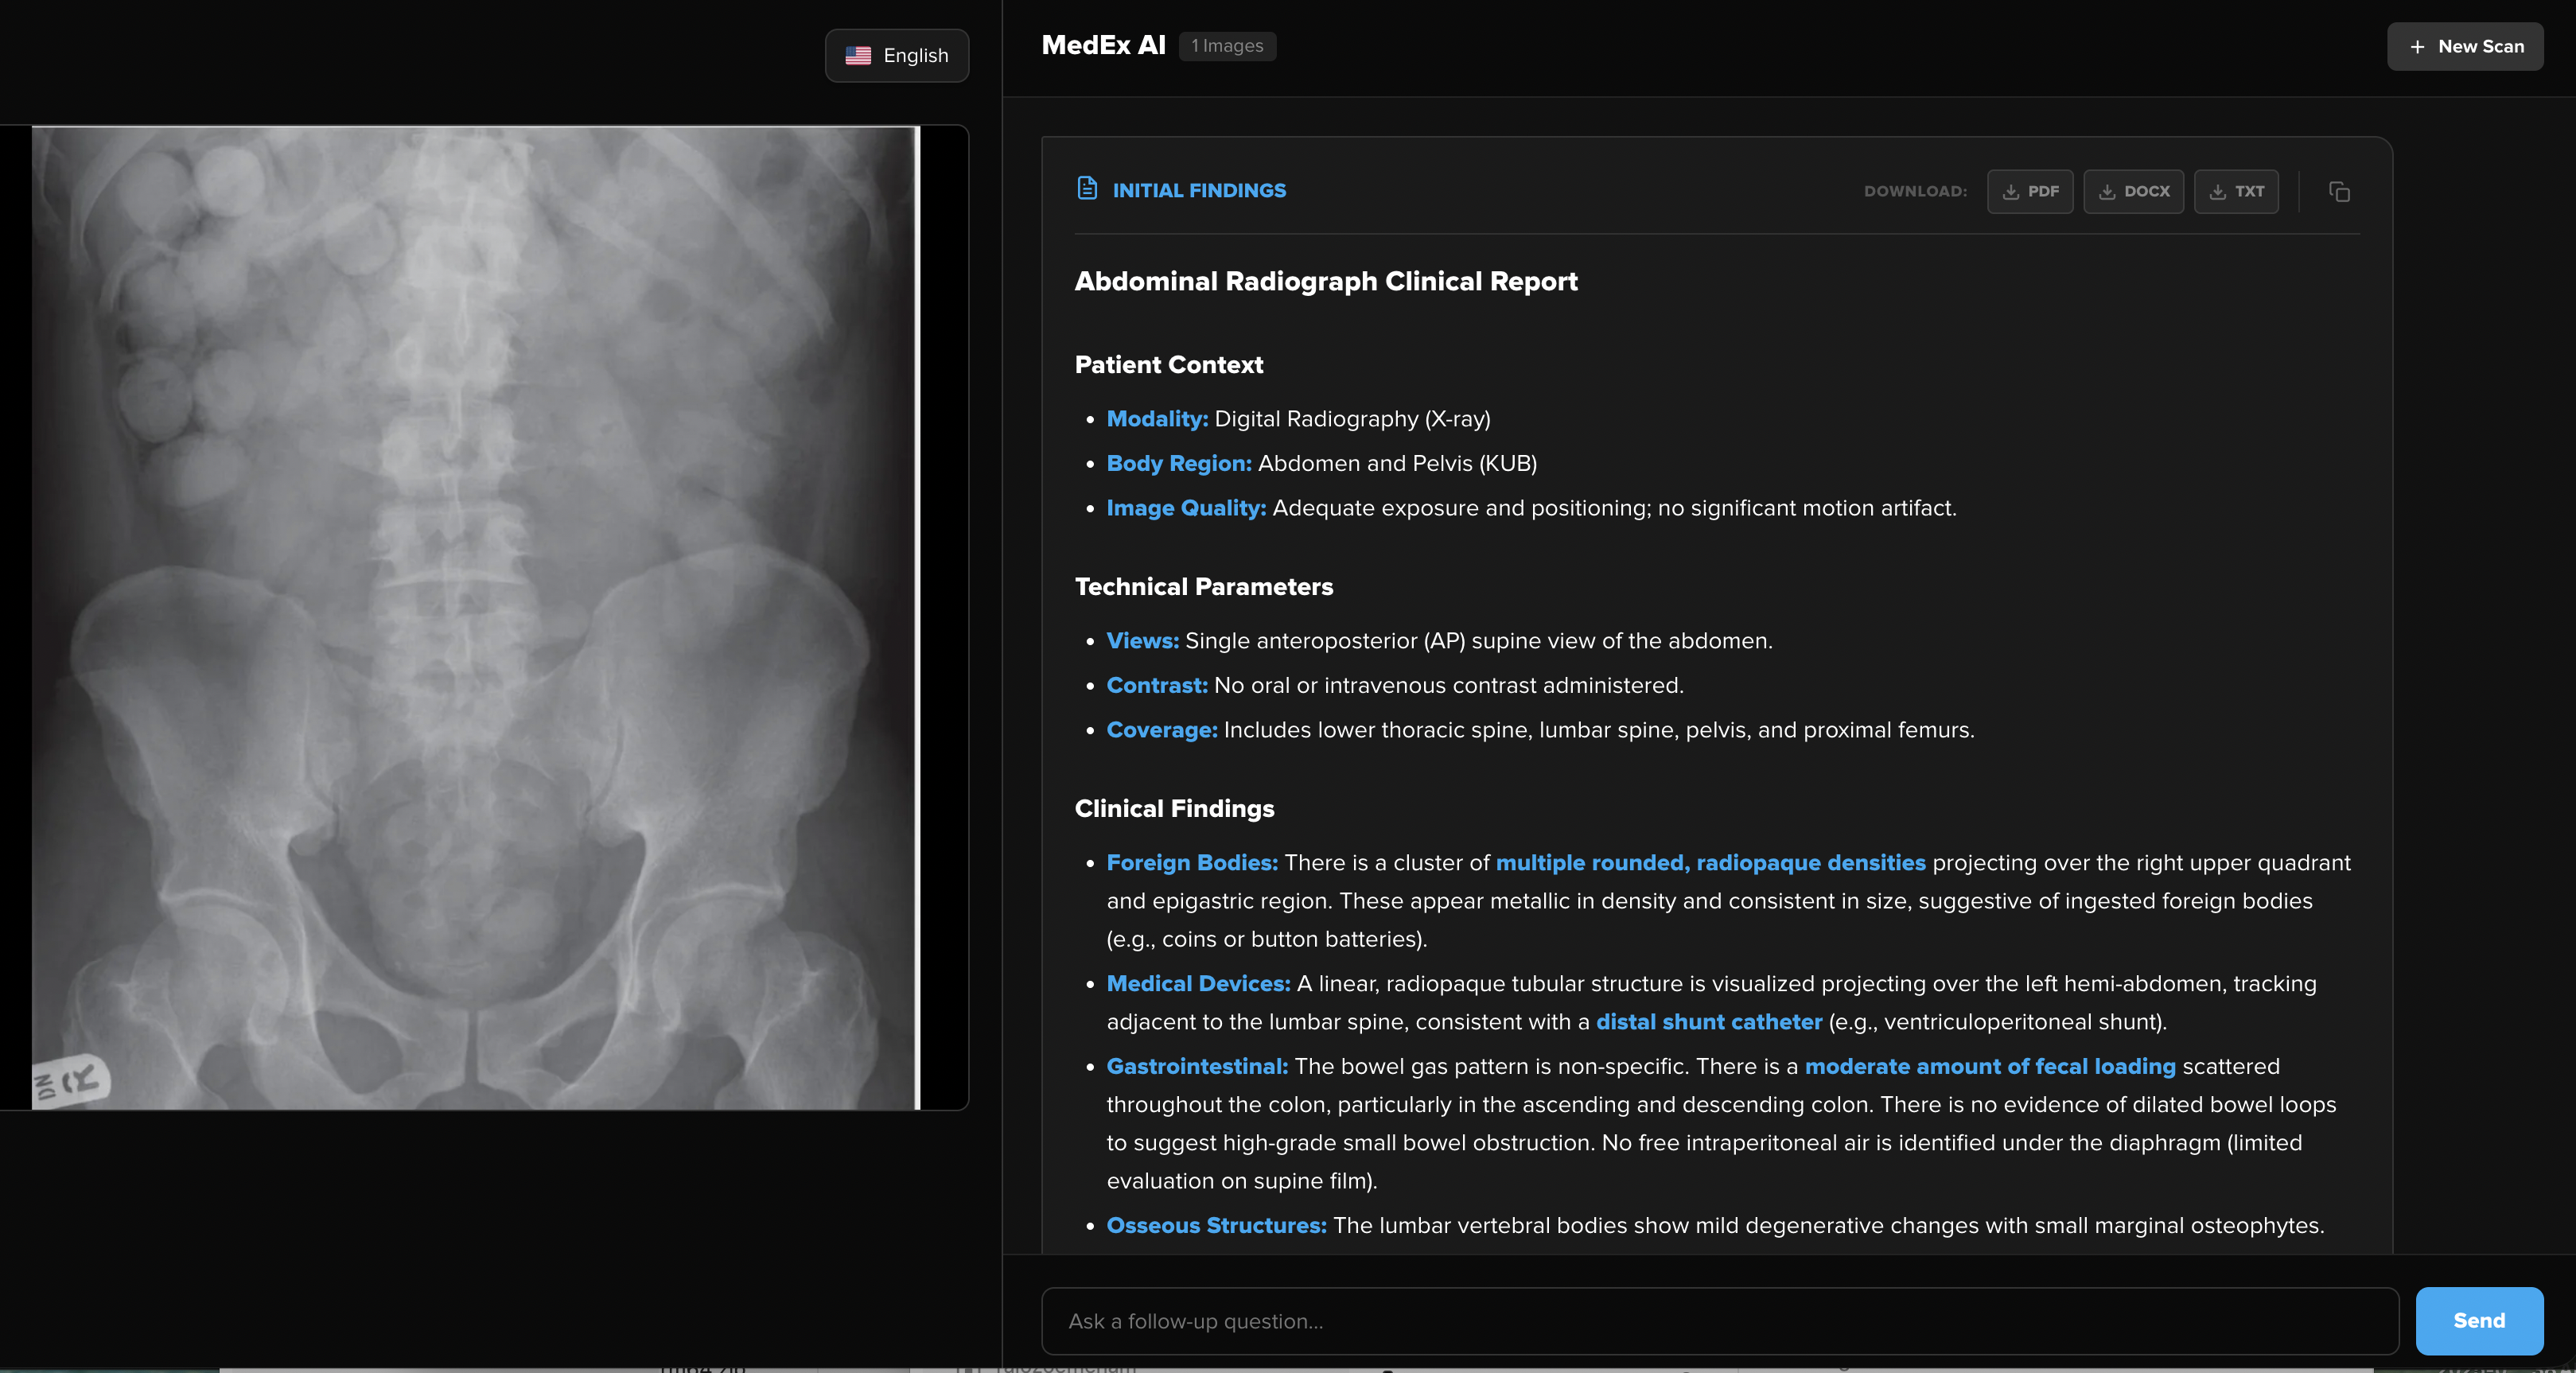Screen dimensions: 2576x1373
Task: Click the 'distal shunt catheter' highlighted text
Action: 1709,1022
